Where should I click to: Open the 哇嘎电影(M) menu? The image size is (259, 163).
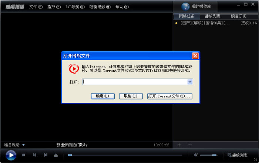click(100, 7)
